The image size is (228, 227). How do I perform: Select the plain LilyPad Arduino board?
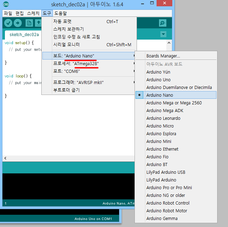tap(176, 180)
